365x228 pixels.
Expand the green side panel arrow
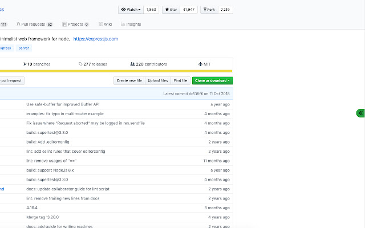(360, 113)
